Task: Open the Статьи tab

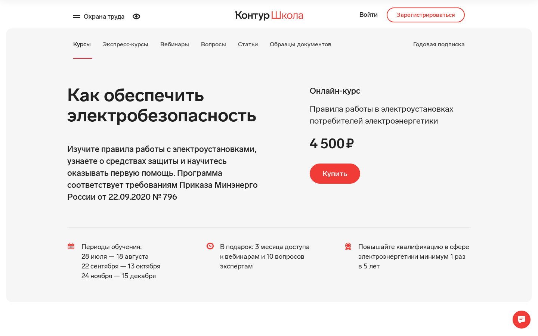Action: tap(248, 44)
